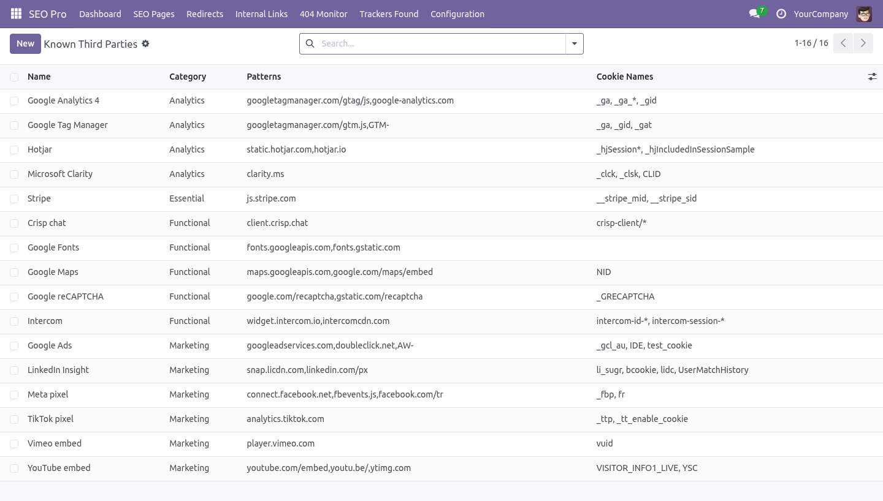This screenshot has height=501, width=883.
Task: Check the Google Maps row checkbox
Action: (14, 273)
